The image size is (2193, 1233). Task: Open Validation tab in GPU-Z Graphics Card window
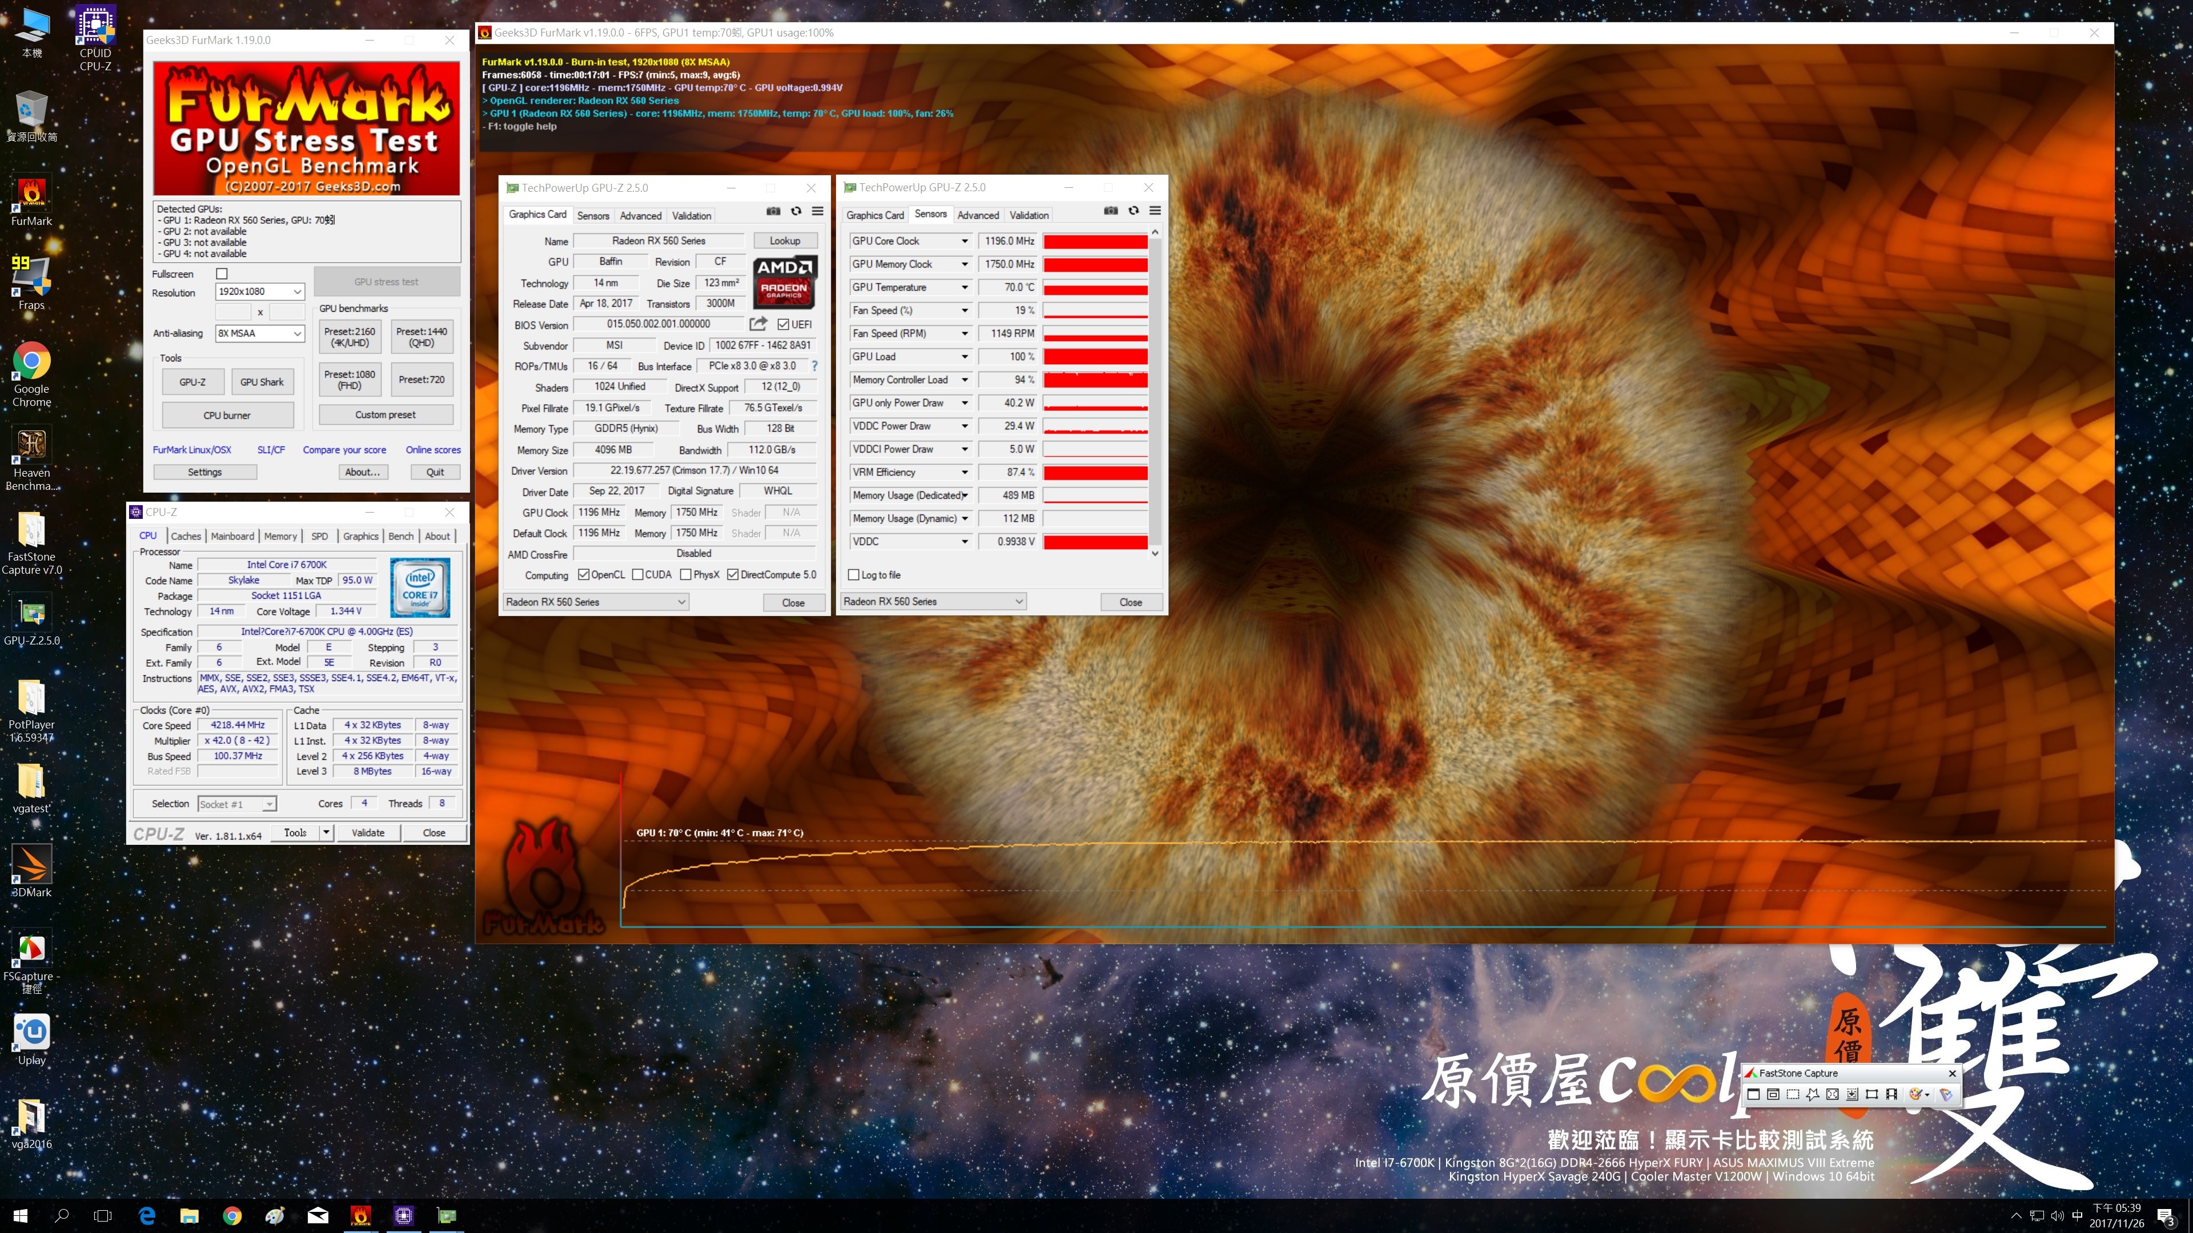691,215
